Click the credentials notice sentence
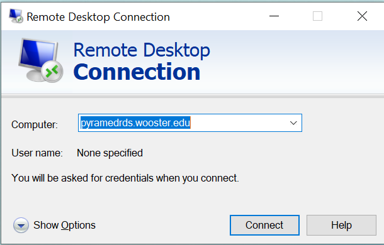 125,178
